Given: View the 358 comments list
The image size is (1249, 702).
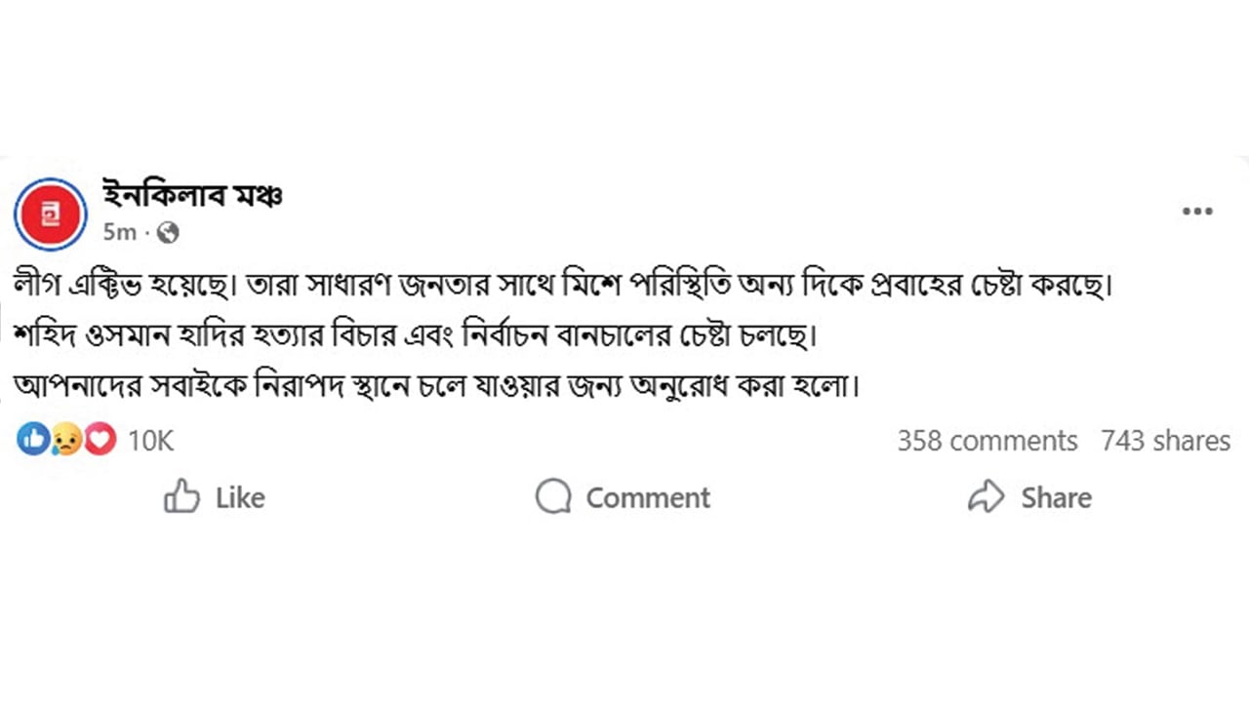Looking at the screenshot, I should pyautogui.click(x=986, y=441).
